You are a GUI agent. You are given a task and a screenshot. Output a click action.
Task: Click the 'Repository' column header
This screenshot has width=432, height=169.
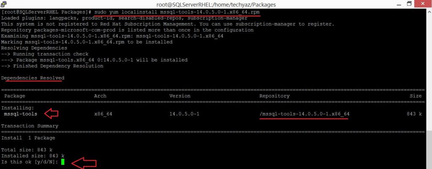pyautogui.click(x=274, y=96)
